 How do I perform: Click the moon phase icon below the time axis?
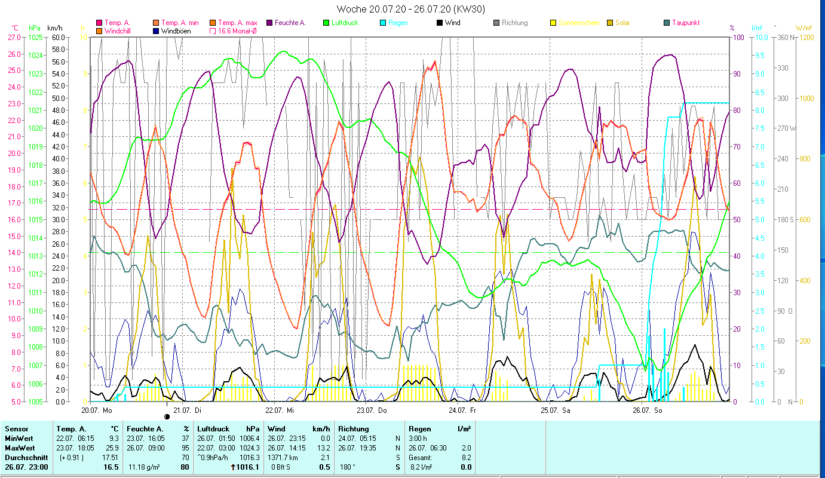pos(167,415)
